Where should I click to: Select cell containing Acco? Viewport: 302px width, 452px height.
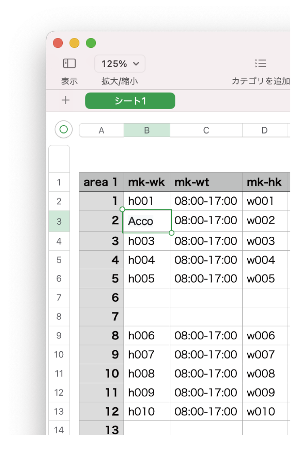147,221
